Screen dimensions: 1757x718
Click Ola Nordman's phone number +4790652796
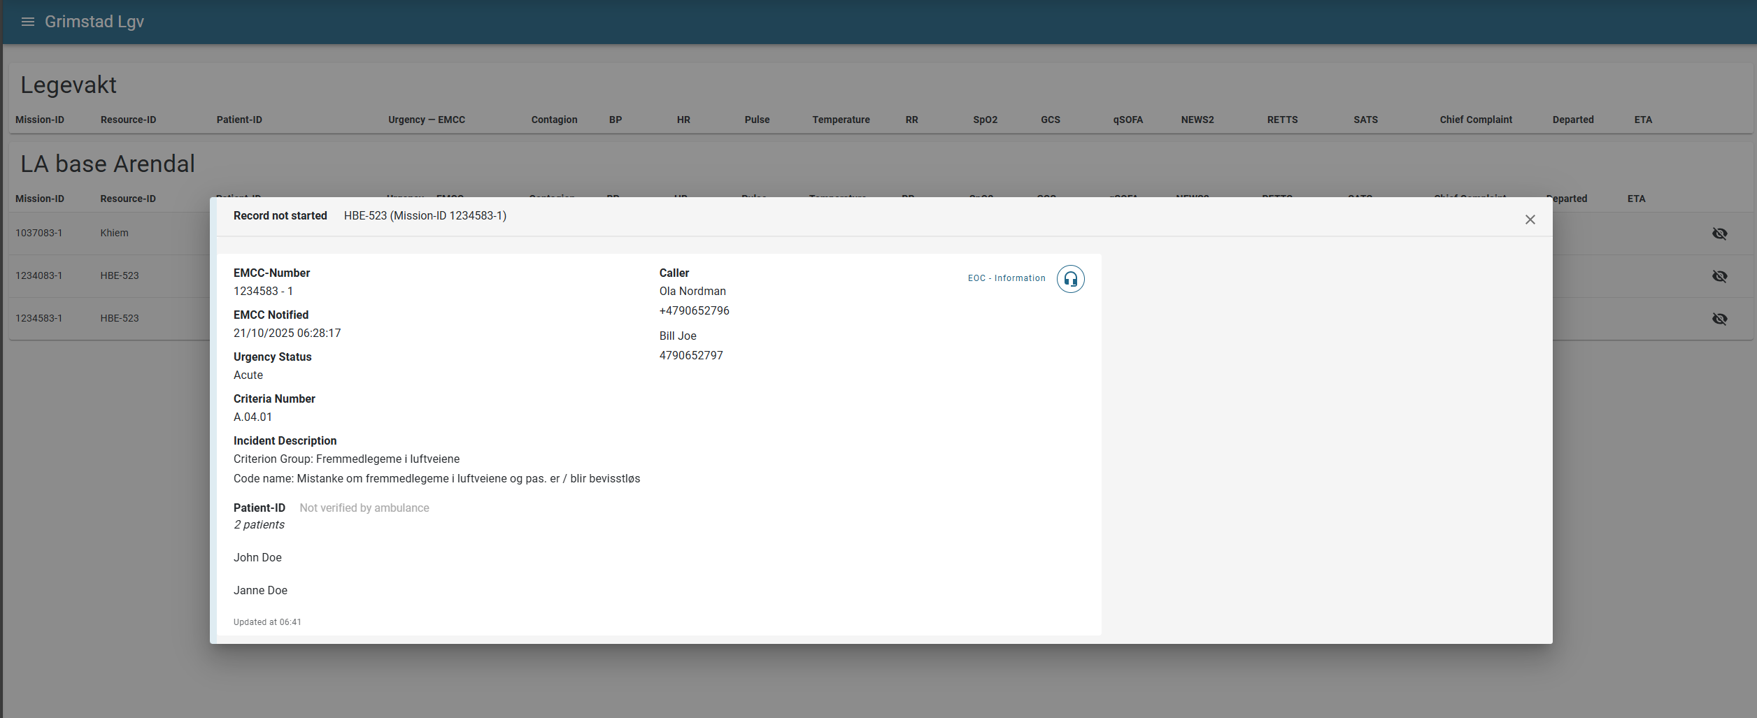[694, 310]
